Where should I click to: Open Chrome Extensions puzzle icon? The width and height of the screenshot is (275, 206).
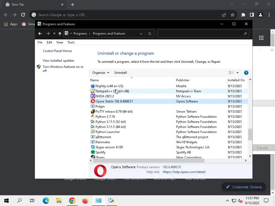point(243,15)
